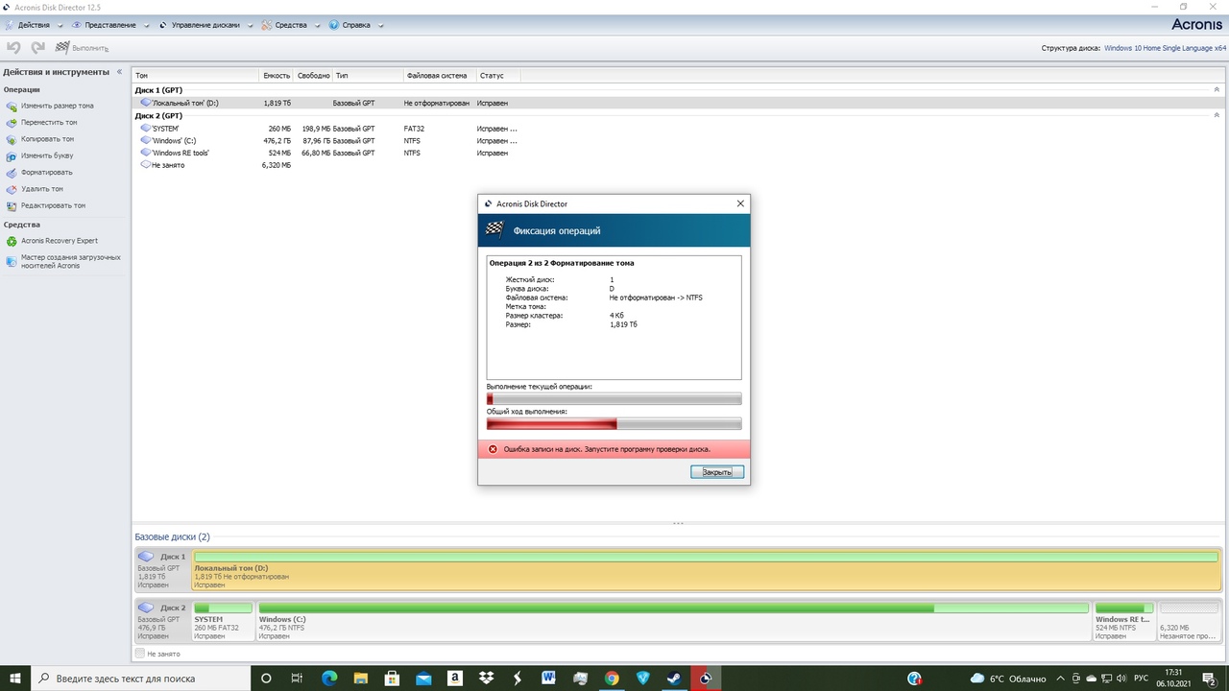Screen dimensions: 1229x691
Task: Open the Windows Start menu
Action: click(15, 679)
